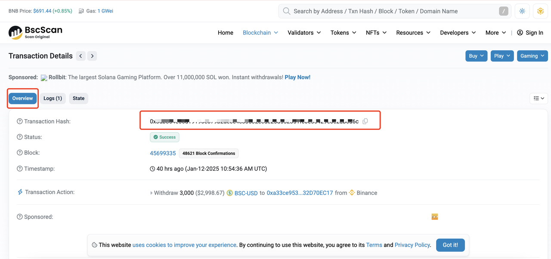Screen dimensions: 551x259
Task: Toggle the light/dark theme sun icon
Action: [522, 11]
